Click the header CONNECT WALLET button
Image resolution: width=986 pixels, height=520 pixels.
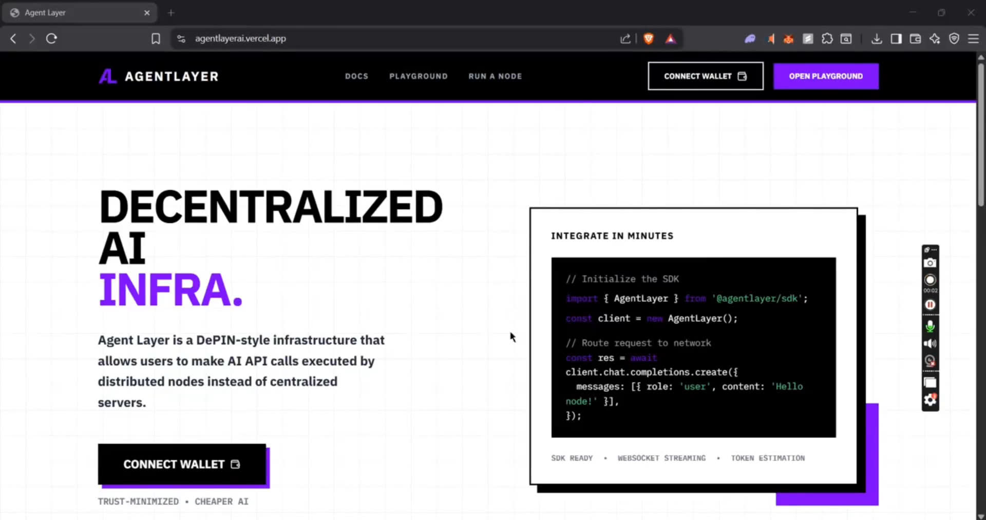point(705,76)
